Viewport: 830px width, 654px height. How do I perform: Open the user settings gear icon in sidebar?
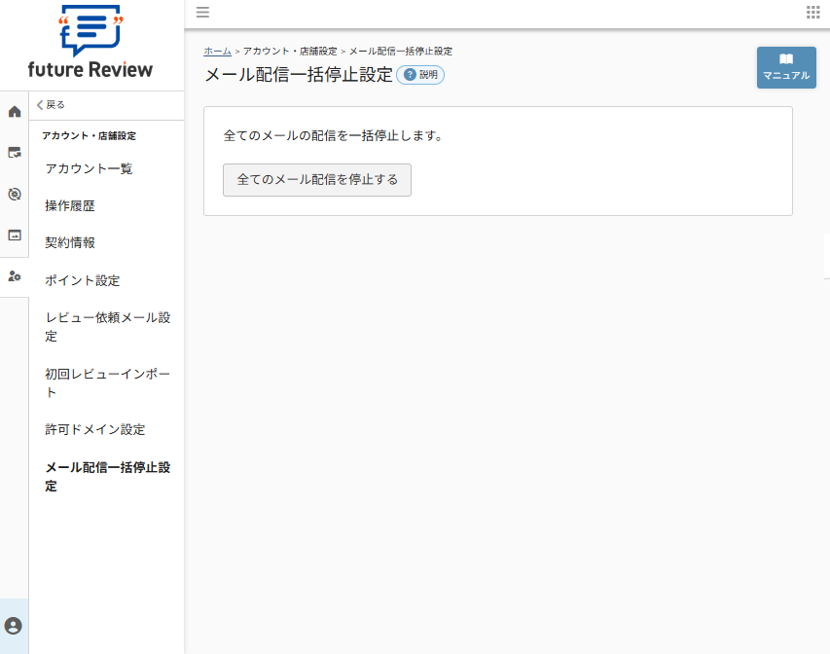pyautogui.click(x=14, y=276)
